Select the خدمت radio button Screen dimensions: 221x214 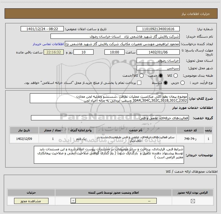tap(161, 76)
